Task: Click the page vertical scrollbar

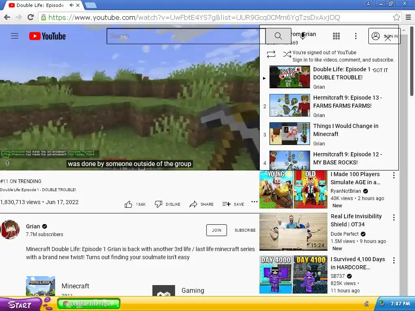Action: click(412, 61)
